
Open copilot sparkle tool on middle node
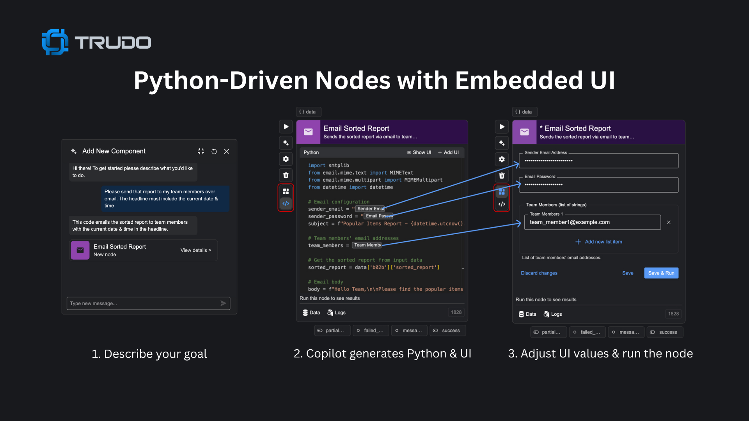click(x=286, y=143)
